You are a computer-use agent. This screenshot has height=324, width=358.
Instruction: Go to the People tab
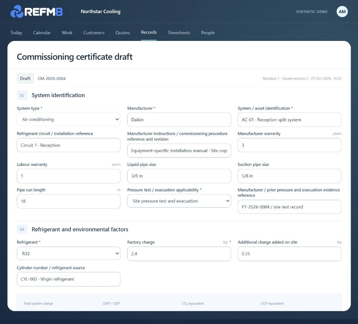[x=208, y=33]
